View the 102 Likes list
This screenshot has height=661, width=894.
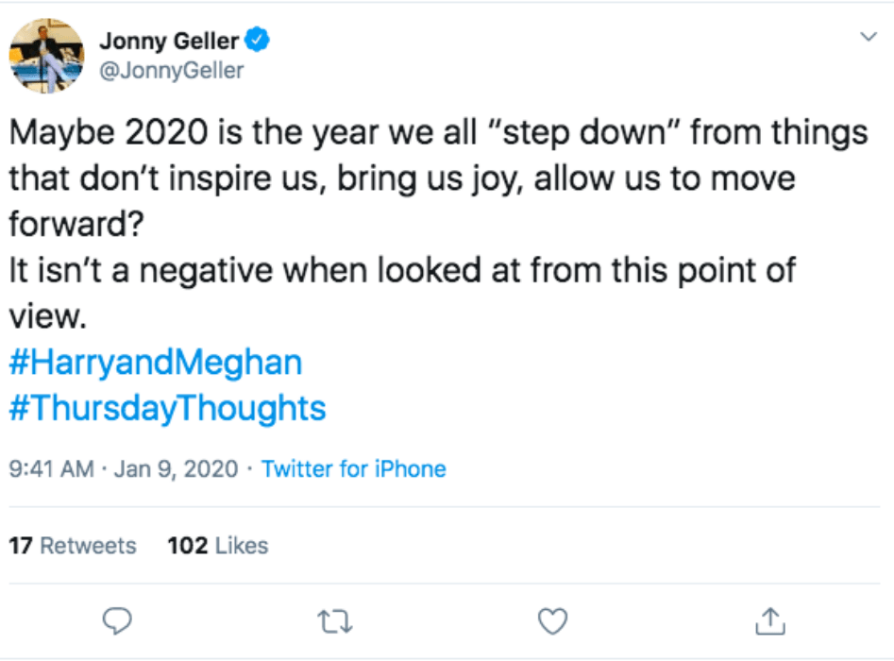tap(217, 546)
